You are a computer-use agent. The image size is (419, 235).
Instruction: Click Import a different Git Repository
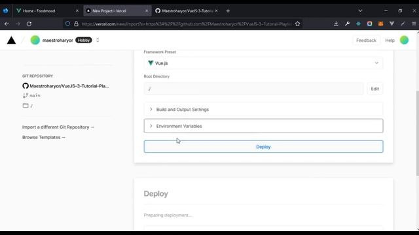point(58,127)
